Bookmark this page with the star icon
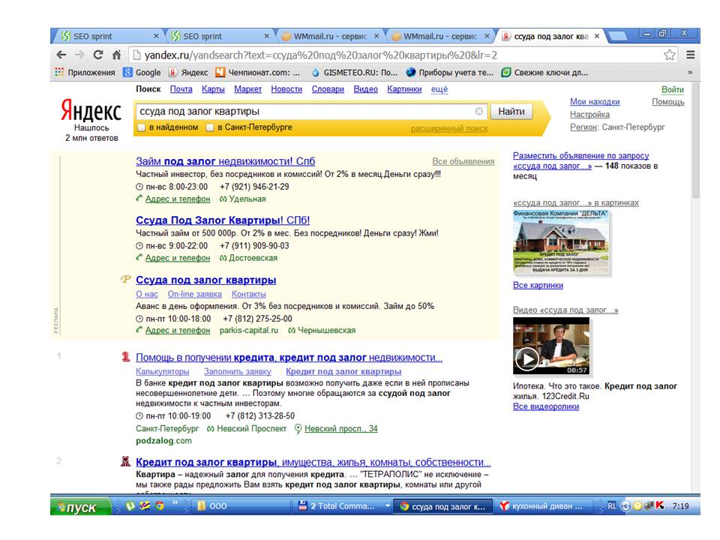Screen dimensions: 720x540 (x=669, y=55)
